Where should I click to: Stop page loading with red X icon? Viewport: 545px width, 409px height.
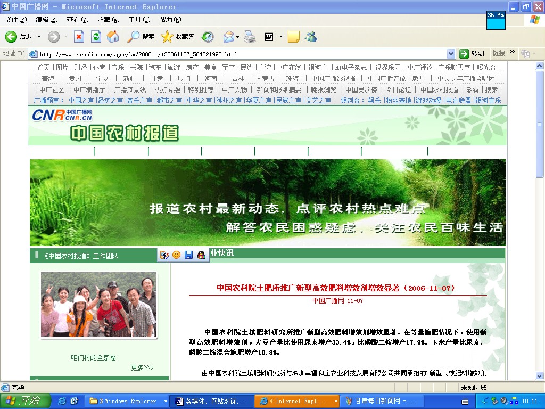79,37
